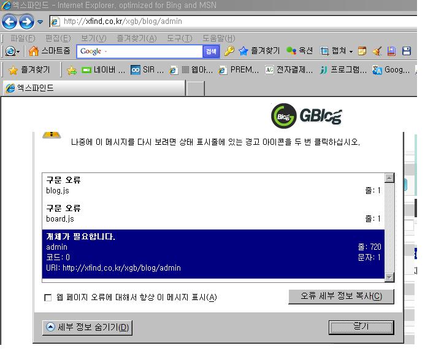Click the browser Back arrow button

point(9,22)
